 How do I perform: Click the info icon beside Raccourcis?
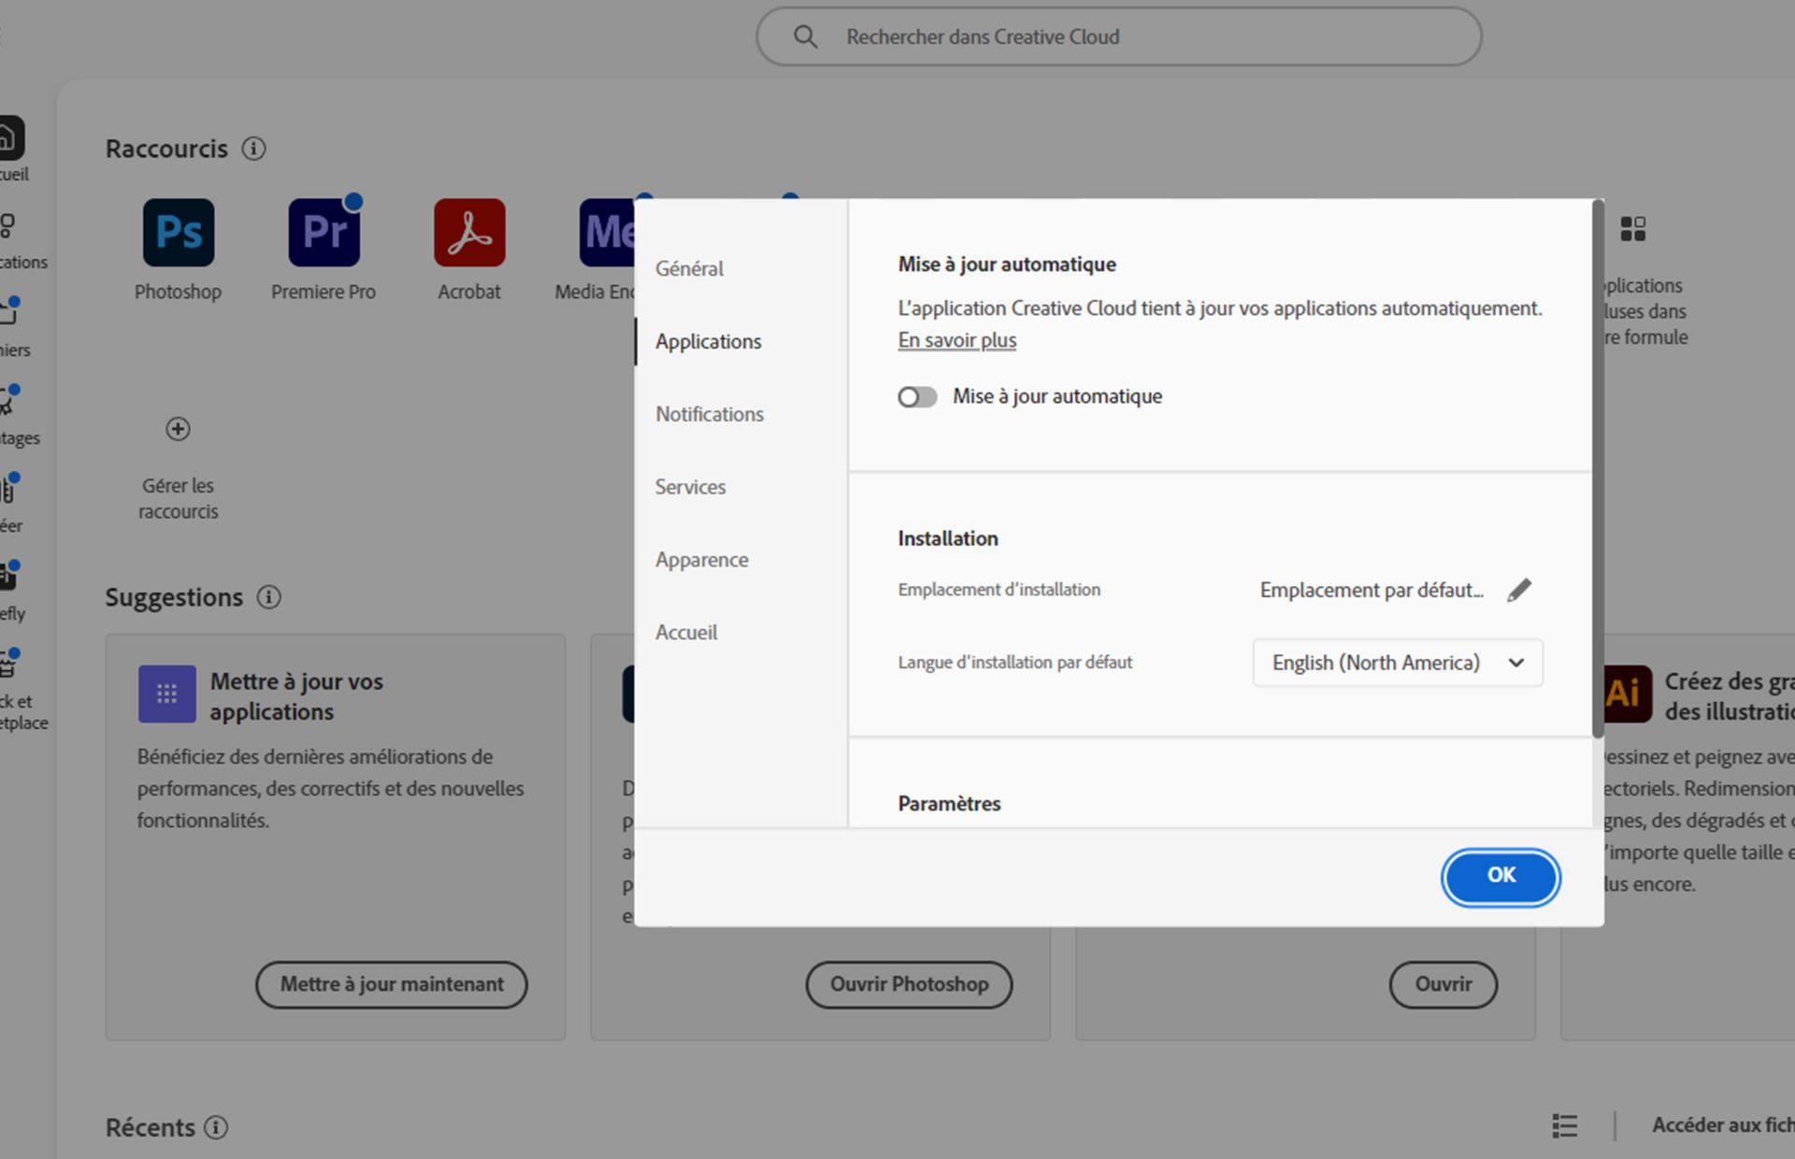pyautogui.click(x=253, y=149)
